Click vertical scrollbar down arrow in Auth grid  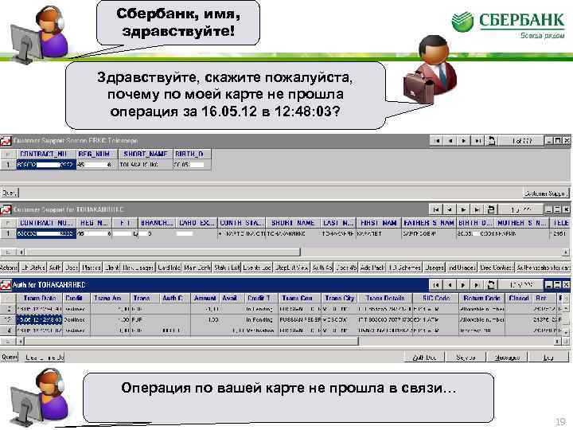pyautogui.click(x=566, y=332)
